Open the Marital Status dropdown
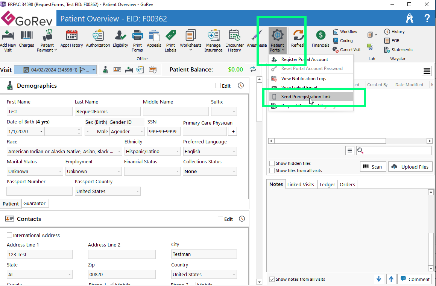 60,171
